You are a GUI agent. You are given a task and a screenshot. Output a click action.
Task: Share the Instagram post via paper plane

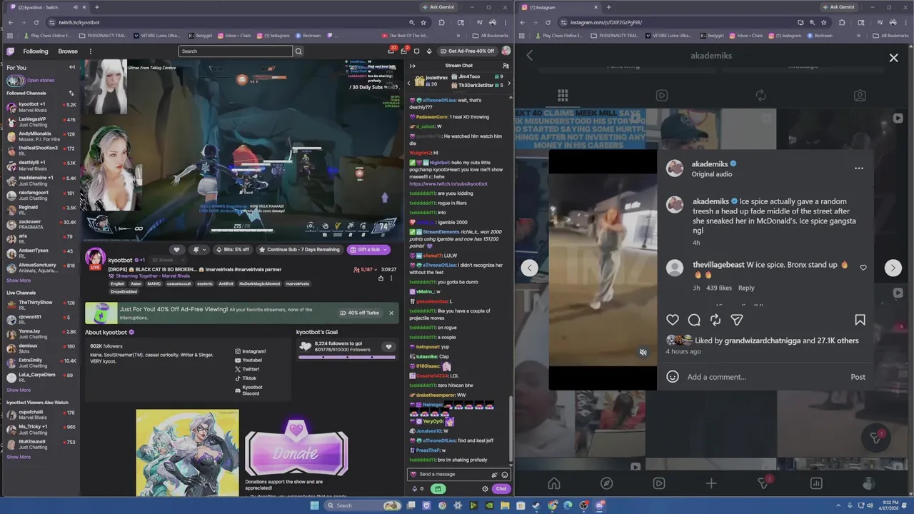(x=737, y=321)
